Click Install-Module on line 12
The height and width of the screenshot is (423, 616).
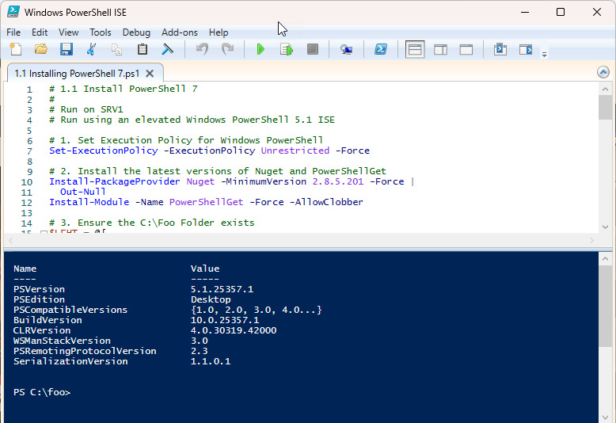click(x=89, y=202)
